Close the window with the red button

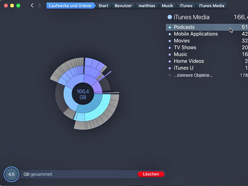(x=6, y=6)
